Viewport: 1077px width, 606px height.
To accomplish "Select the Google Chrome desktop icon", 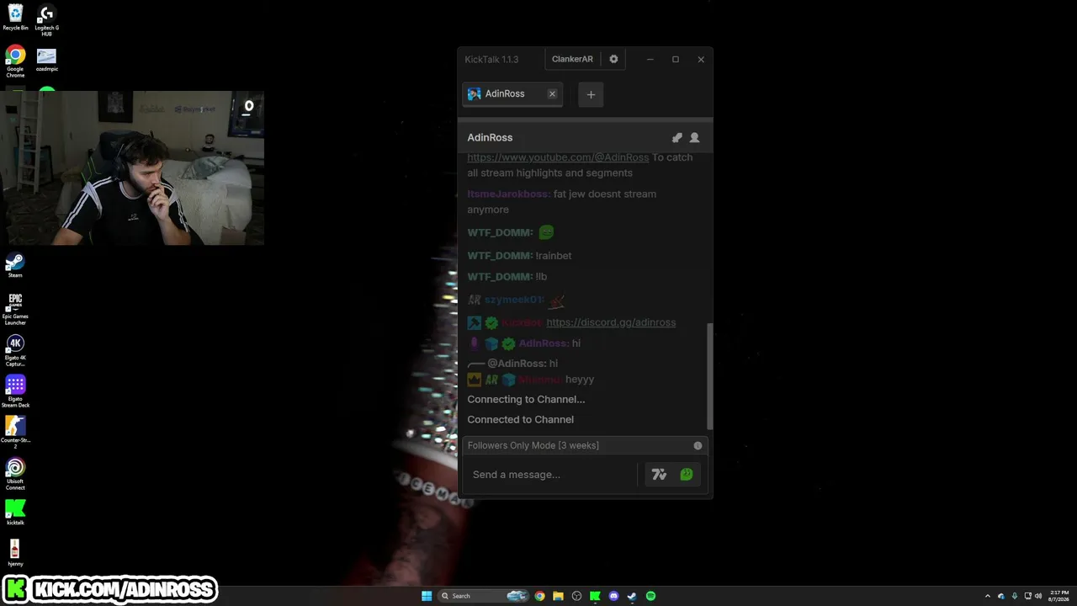I will [15, 62].
